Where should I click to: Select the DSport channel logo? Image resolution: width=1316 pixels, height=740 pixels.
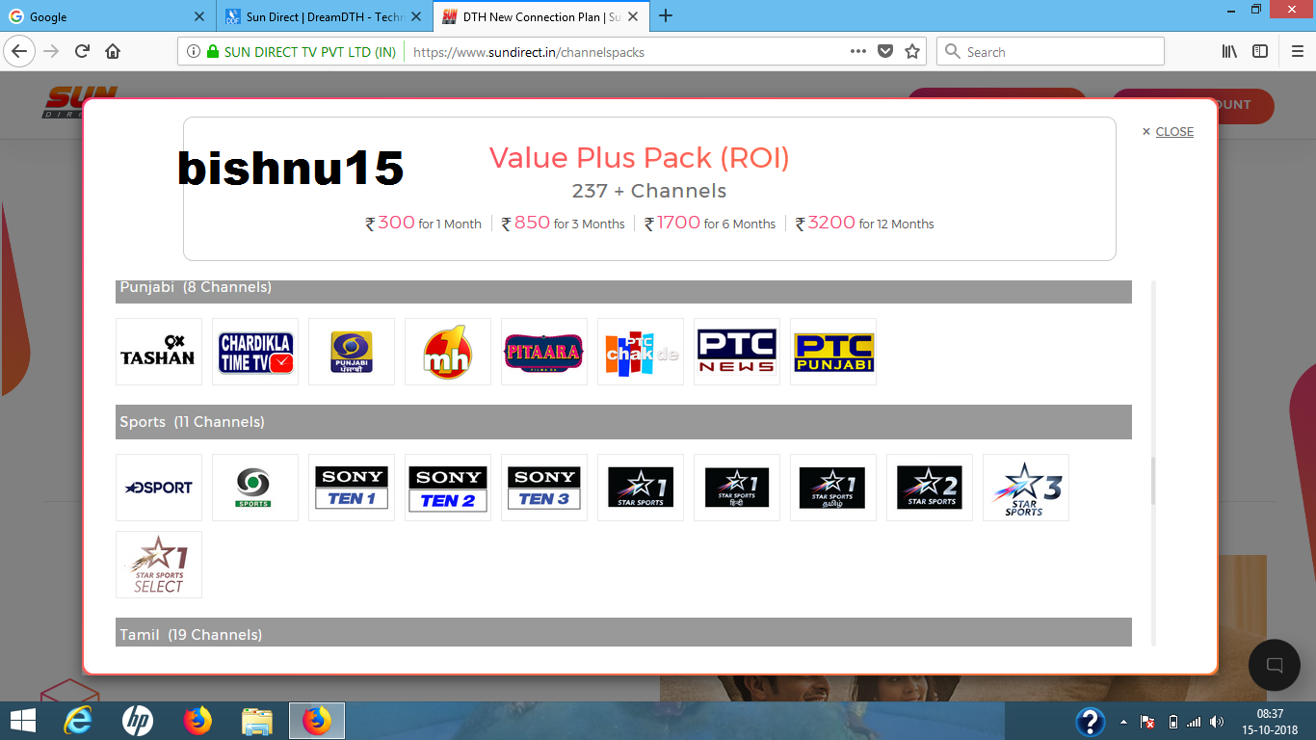(159, 488)
